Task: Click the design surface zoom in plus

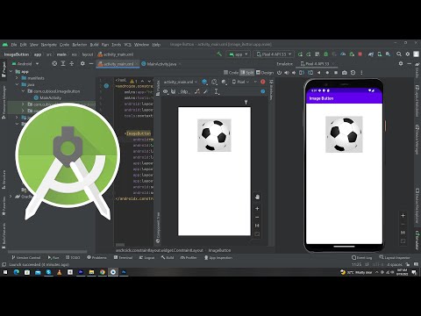Action: point(257,209)
